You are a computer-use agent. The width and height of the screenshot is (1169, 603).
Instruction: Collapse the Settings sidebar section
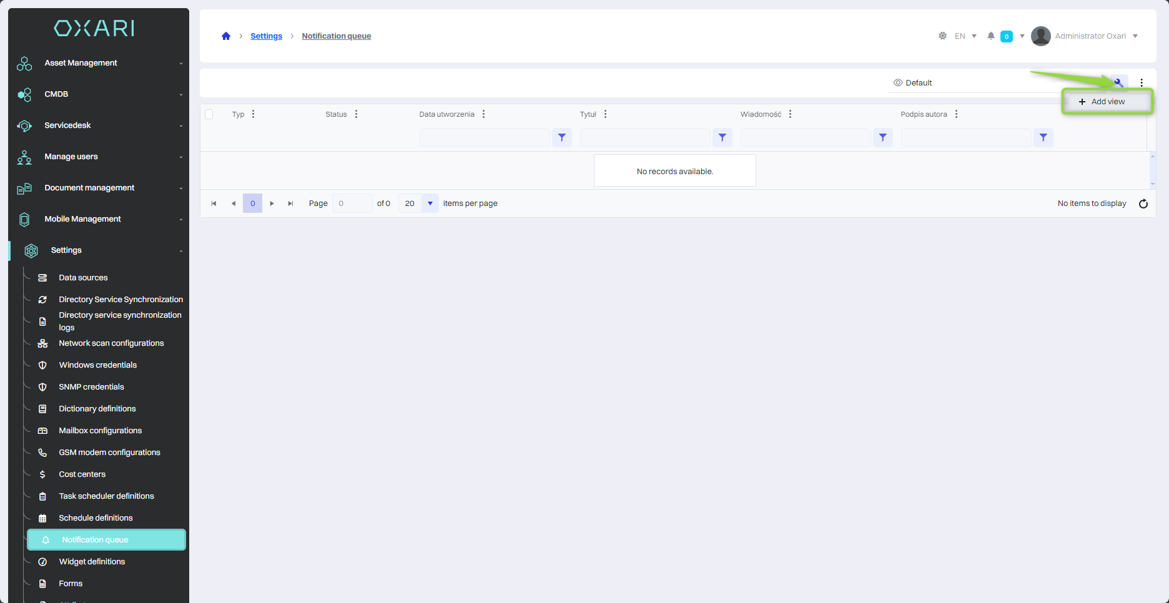pyautogui.click(x=100, y=250)
